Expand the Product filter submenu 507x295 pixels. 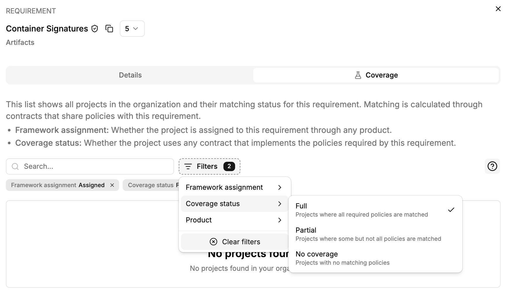(x=234, y=220)
